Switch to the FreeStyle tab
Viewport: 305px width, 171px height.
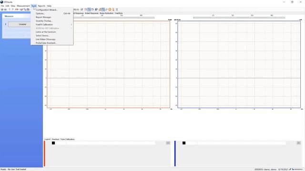(119, 13)
